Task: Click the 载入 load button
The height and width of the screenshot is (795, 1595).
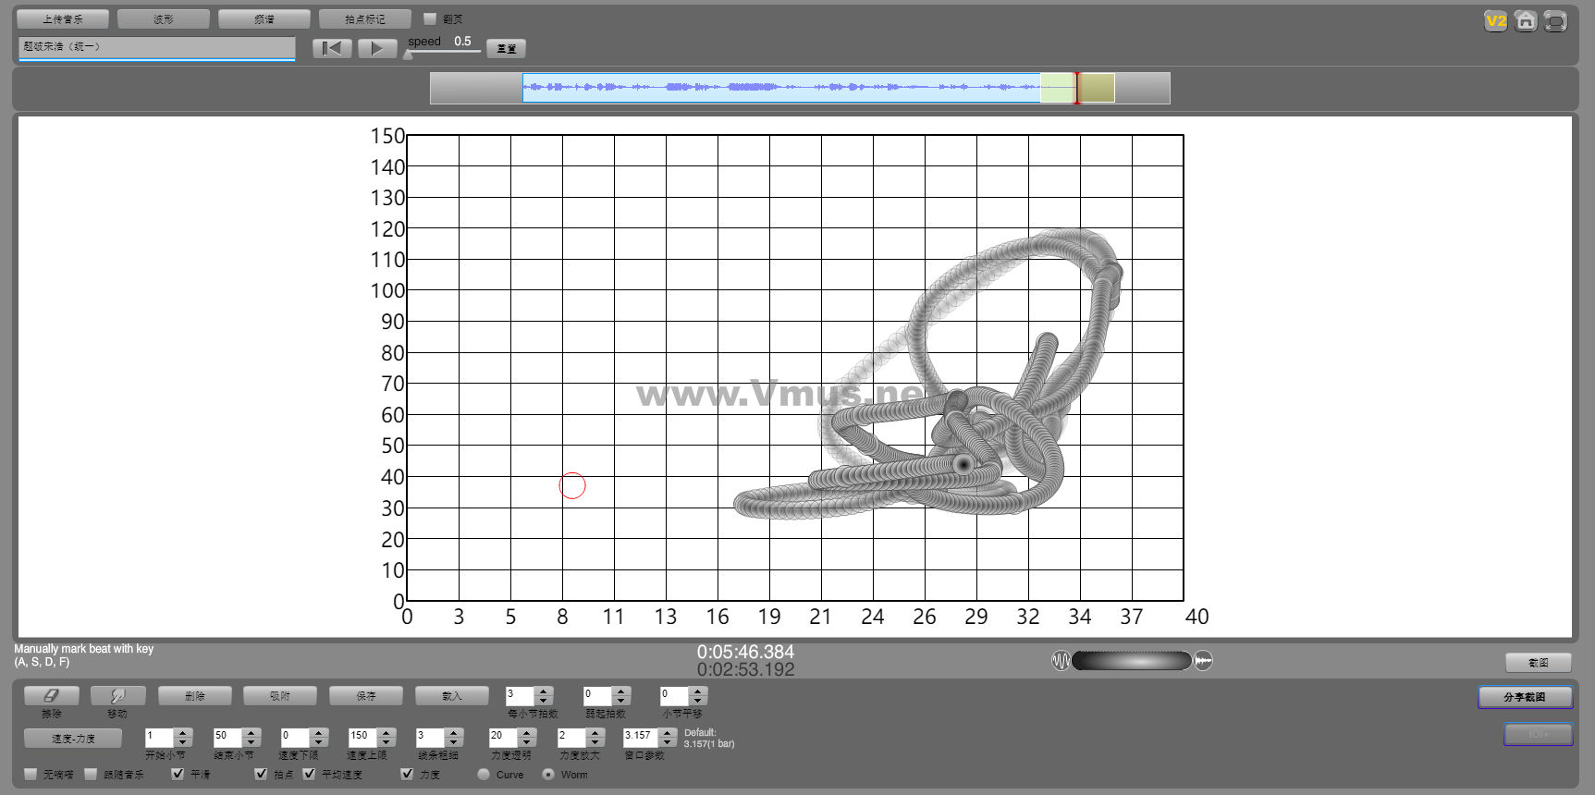Action: click(x=452, y=695)
